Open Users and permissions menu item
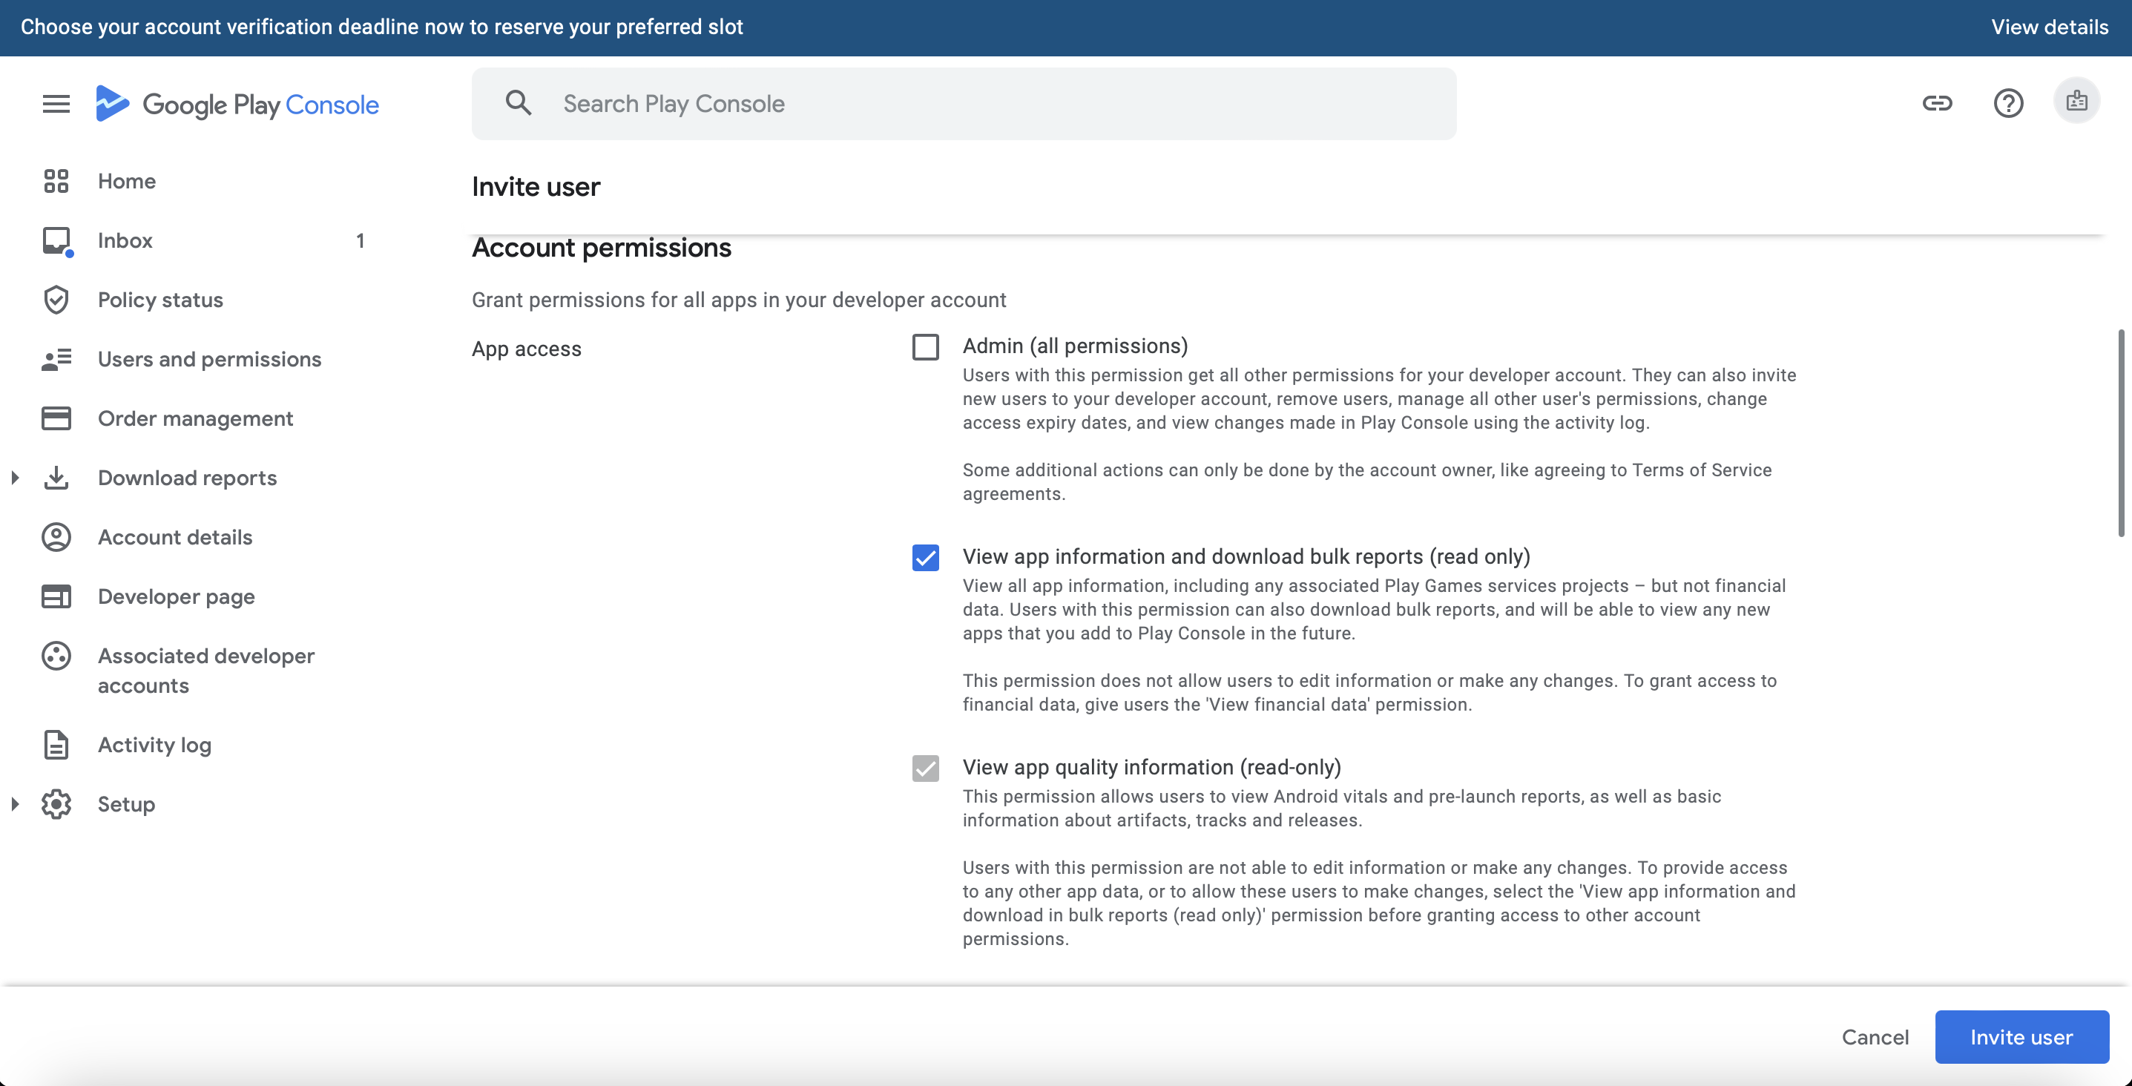Image resolution: width=2132 pixels, height=1086 pixels. (208, 359)
